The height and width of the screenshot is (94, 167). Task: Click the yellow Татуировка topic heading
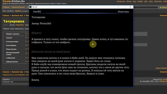click(x=14, y=21)
